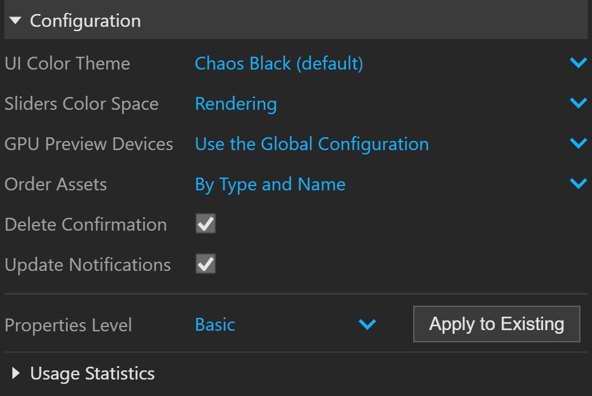Click the Properties Level chevron arrow
The height and width of the screenshot is (396, 592).
click(x=367, y=324)
